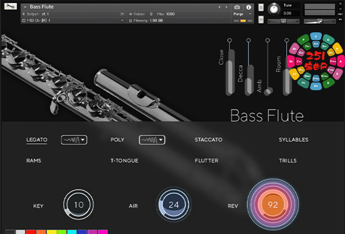
Task: Click the Voices count value 0
Action: (x=151, y=14)
